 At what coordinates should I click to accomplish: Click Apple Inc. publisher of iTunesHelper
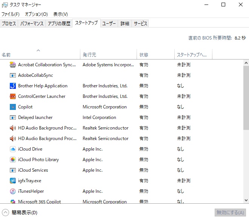pos(92,191)
